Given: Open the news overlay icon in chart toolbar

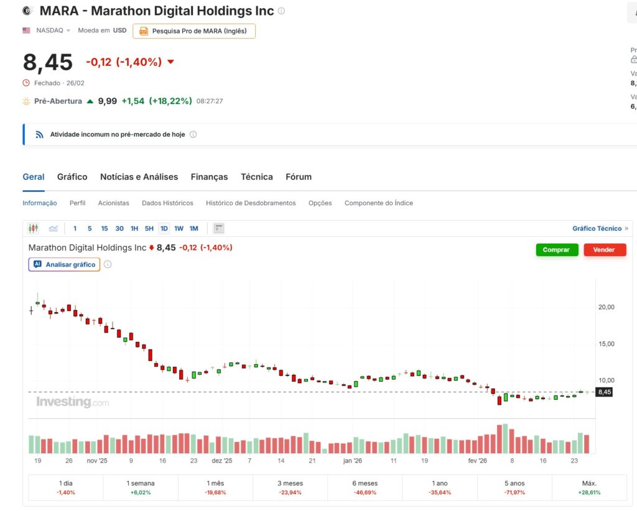Looking at the screenshot, I should click(x=218, y=229).
